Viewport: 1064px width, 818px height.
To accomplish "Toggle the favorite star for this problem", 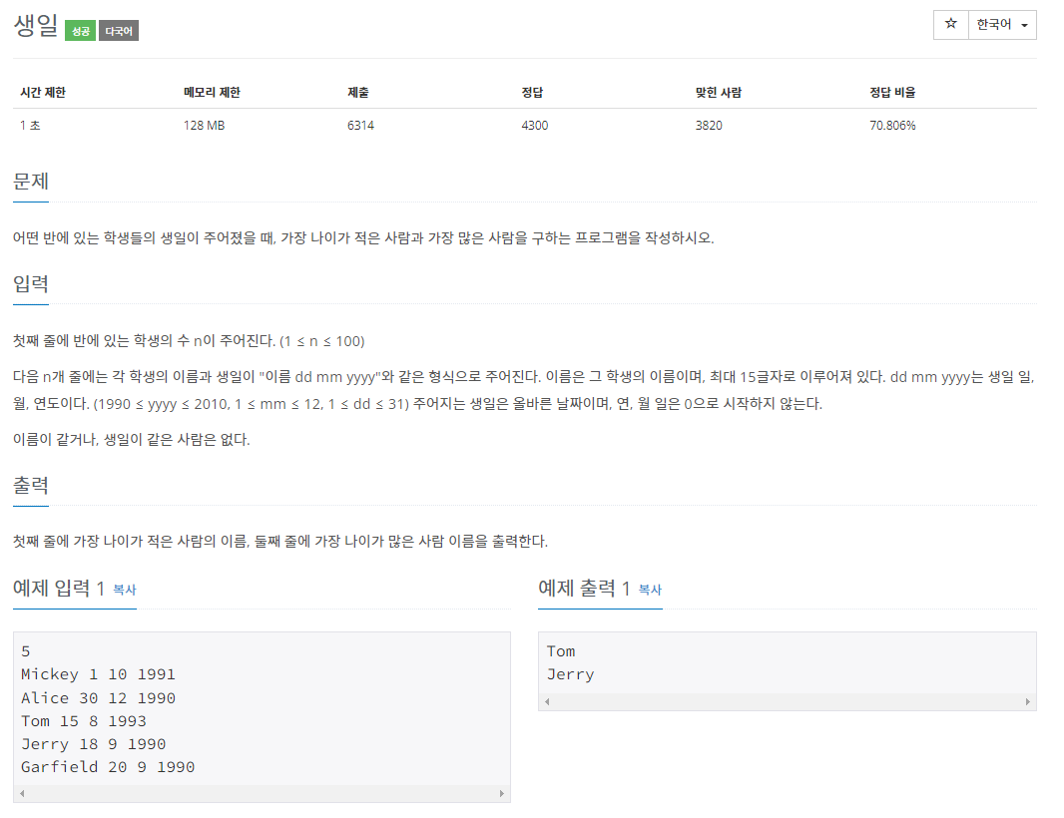I will (949, 24).
